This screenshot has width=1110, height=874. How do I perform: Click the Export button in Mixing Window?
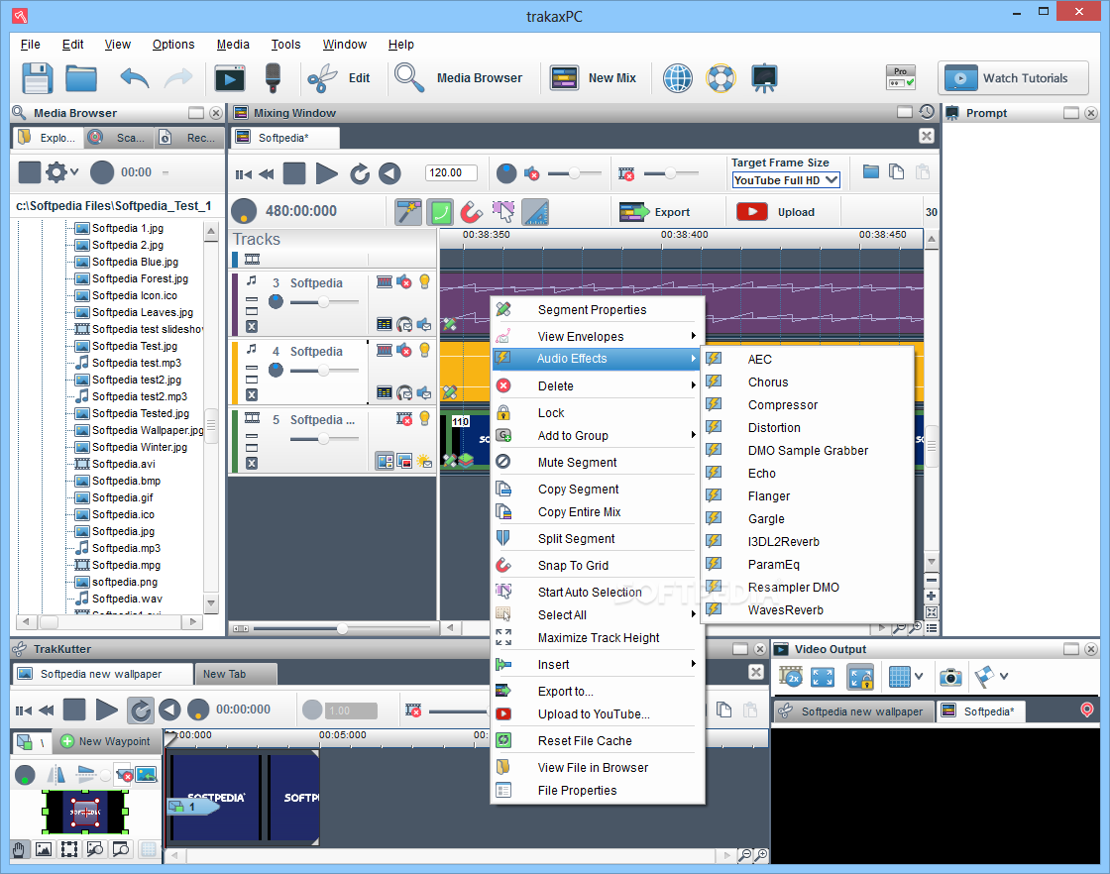click(655, 212)
